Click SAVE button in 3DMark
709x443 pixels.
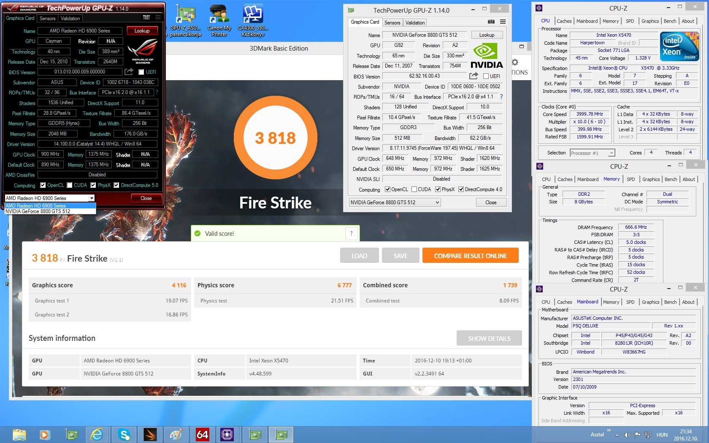click(401, 256)
